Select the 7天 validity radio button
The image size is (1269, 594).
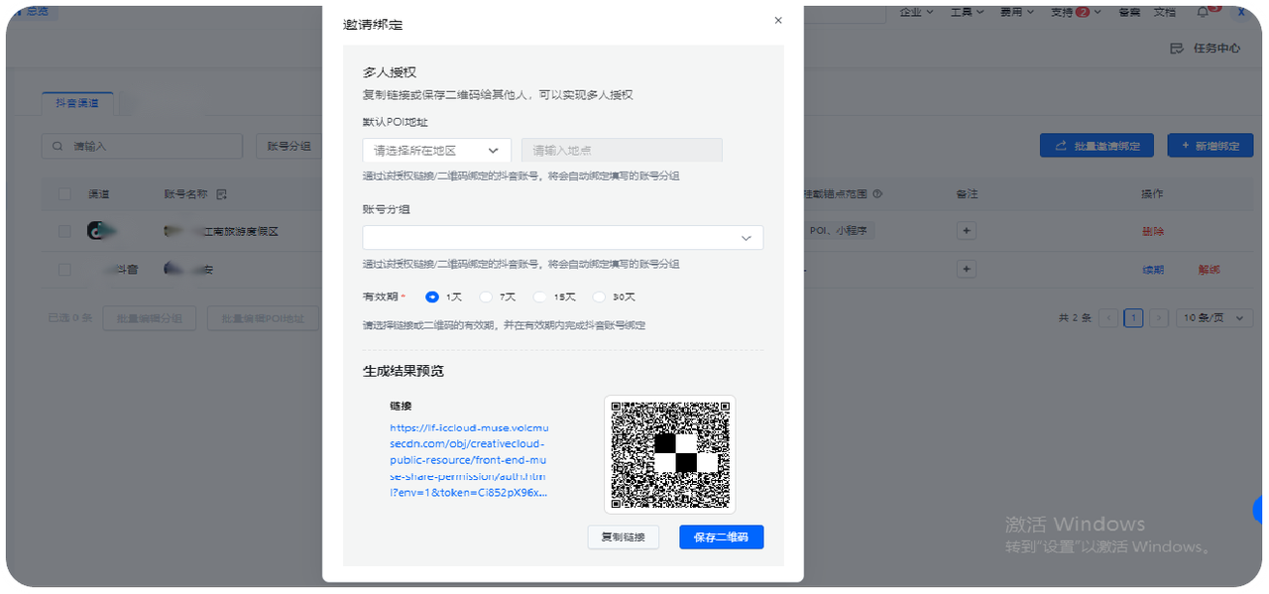coord(486,297)
